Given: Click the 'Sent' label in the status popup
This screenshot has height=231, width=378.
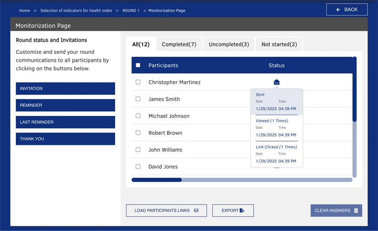Looking at the screenshot, I should pyautogui.click(x=260, y=94).
